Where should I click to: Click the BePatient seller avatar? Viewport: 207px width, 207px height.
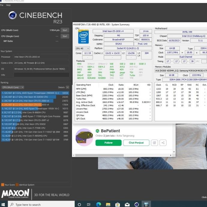click(x=84, y=137)
